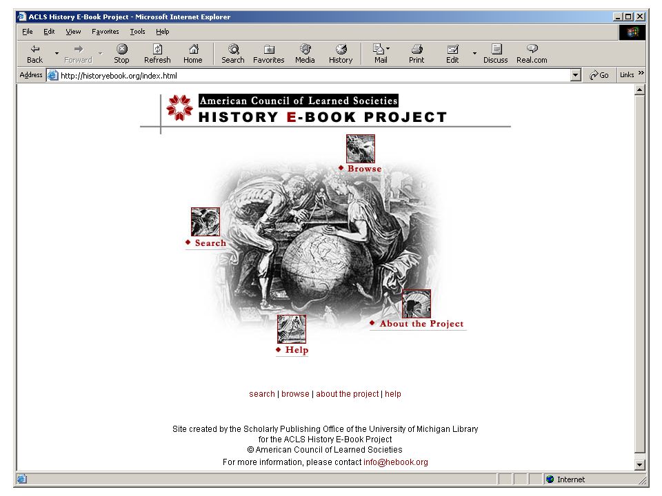Screen dimensions: 662x496
Task: Click the American Council of Learned Societies banner
Action: click(299, 101)
